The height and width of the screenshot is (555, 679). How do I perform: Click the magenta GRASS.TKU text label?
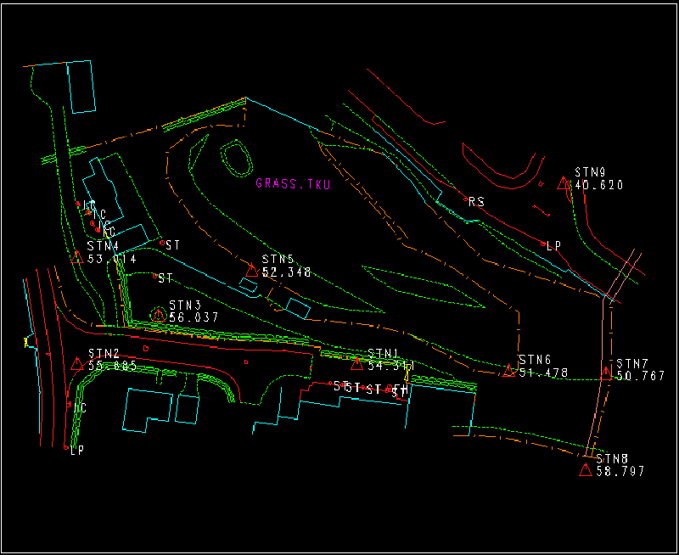pos(293,183)
